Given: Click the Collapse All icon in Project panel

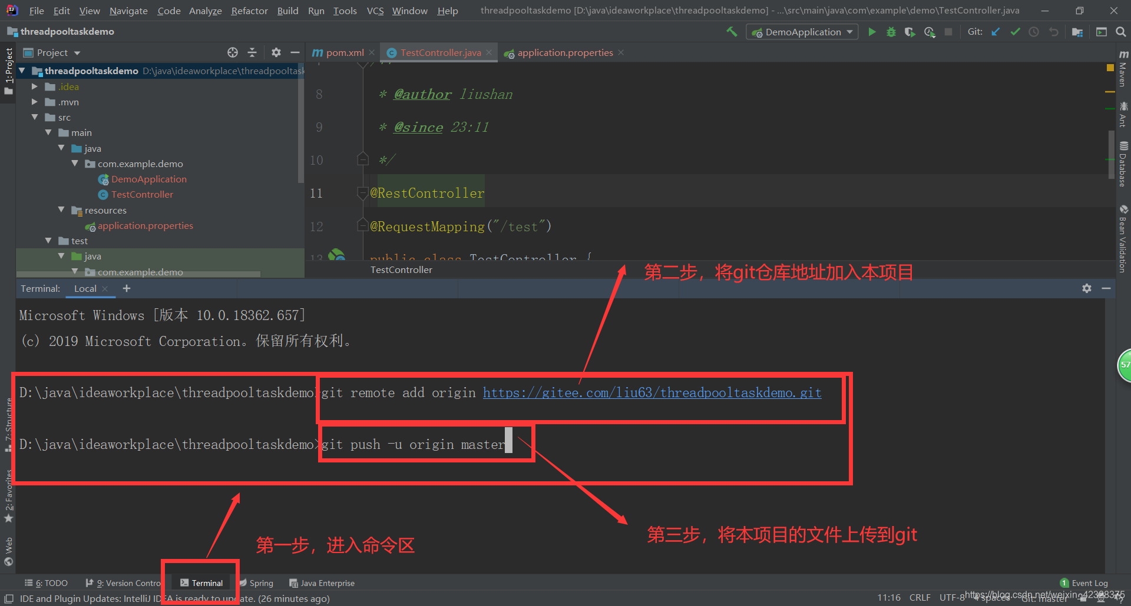Looking at the screenshot, I should [252, 52].
